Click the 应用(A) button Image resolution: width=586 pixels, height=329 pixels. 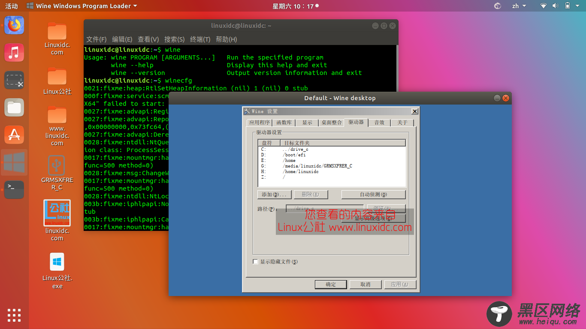click(x=400, y=284)
